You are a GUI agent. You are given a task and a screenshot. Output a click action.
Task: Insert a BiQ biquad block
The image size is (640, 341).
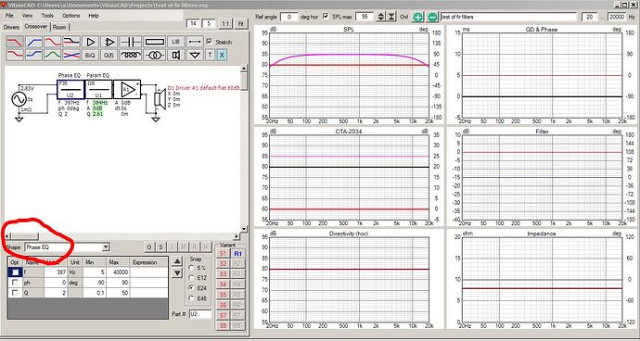[90, 55]
